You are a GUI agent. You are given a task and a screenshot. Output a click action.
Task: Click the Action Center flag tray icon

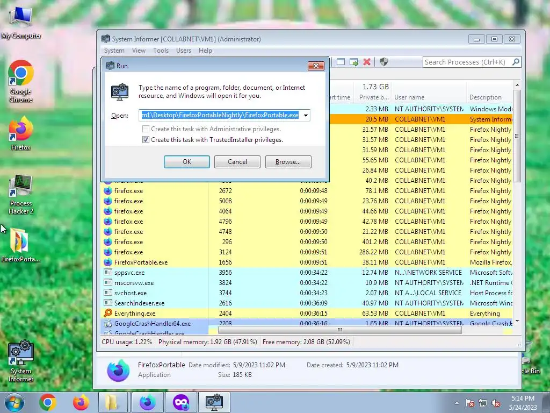click(x=470, y=403)
